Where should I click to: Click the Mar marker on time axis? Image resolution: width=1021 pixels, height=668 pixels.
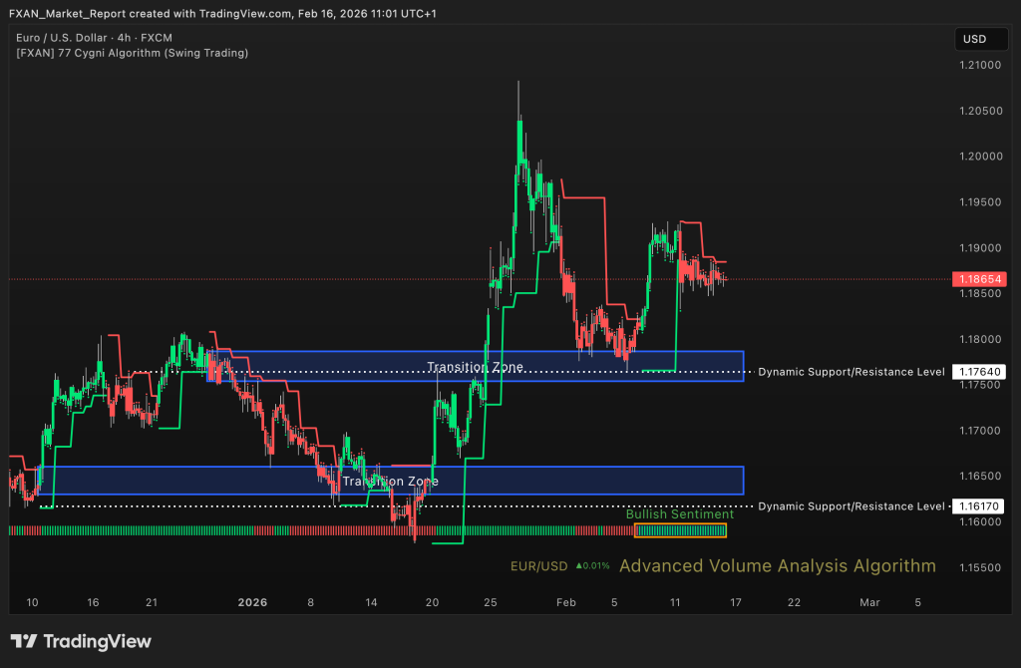(x=869, y=602)
